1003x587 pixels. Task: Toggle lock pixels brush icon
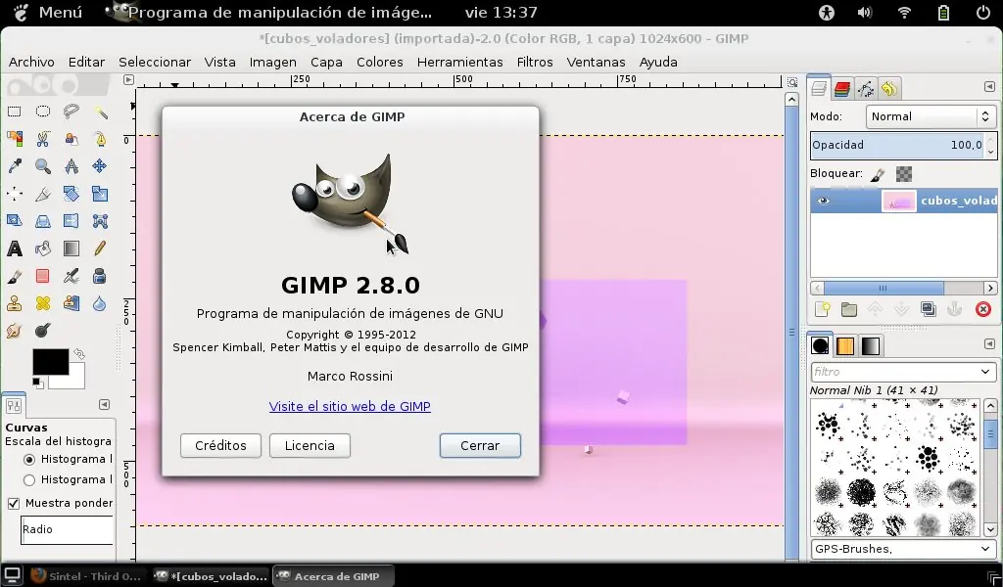click(x=878, y=174)
